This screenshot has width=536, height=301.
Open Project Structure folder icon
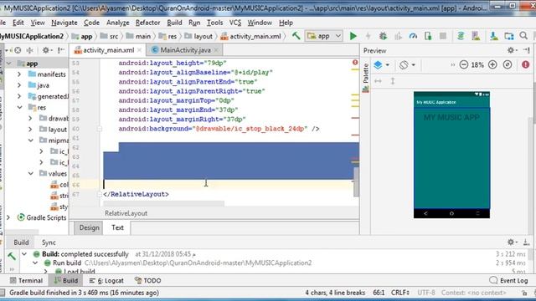[x=508, y=36]
